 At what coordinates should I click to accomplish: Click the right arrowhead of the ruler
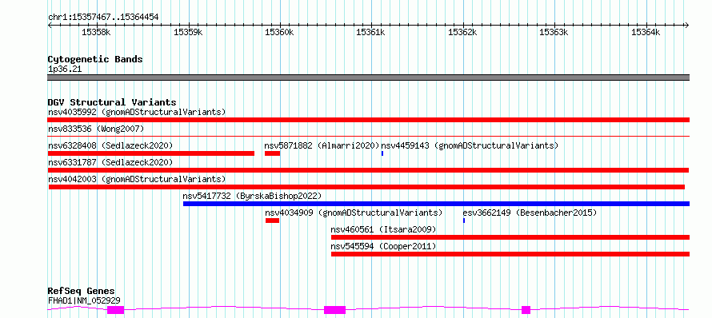click(687, 25)
